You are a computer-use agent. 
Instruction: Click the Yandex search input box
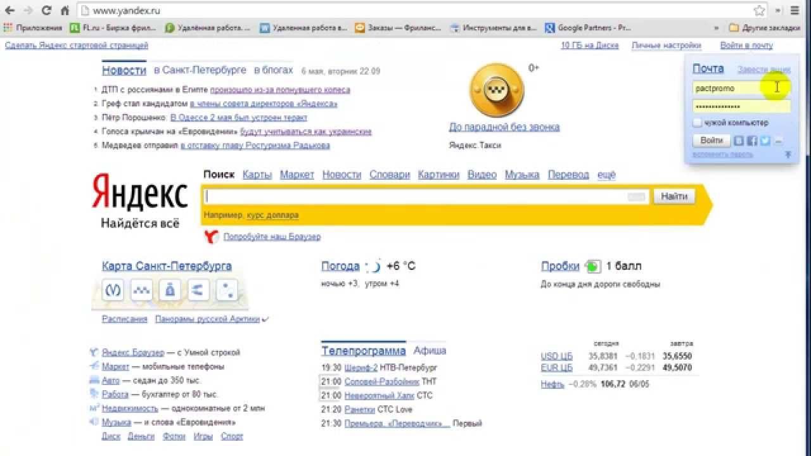pyautogui.click(x=425, y=196)
